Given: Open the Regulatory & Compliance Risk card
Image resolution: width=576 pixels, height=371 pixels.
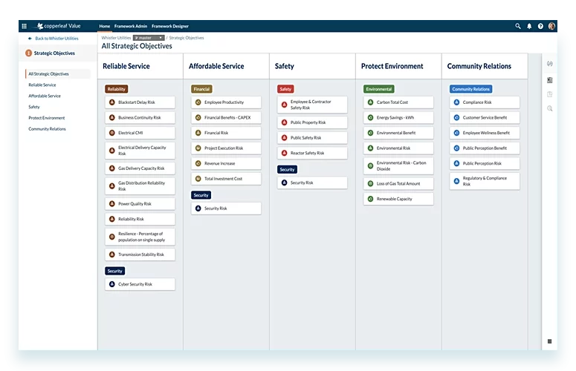Looking at the screenshot, I should (x=485, y=181).
